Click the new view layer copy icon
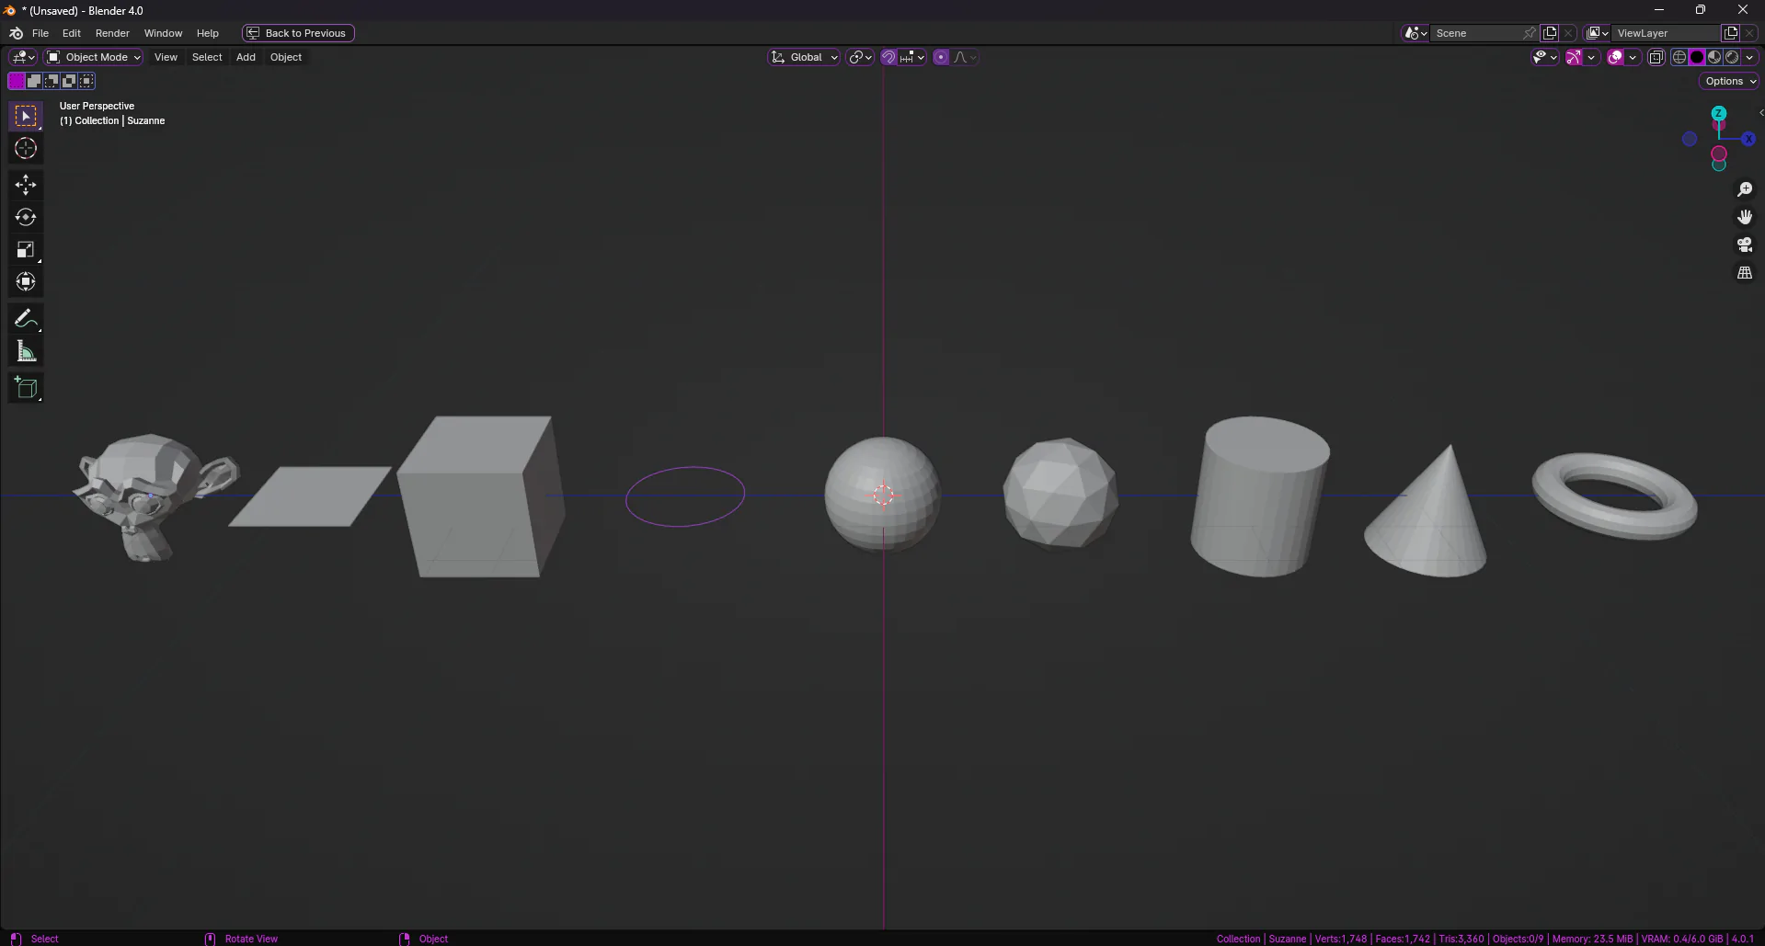This screenshot has width=1765, height=946. point(1730,33)
